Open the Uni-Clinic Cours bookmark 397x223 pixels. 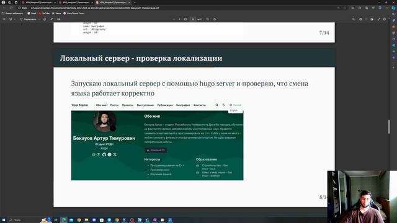74,13
